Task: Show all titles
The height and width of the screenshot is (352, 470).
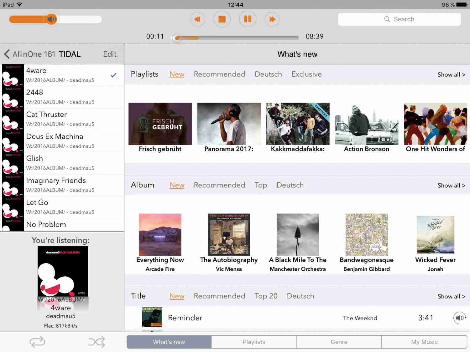Action: (451, 296)
